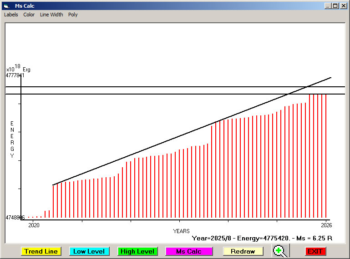Click the Year=2025/8 energy status readout
The width and height of the screenshot is (350, 259).
click(262, 238)
